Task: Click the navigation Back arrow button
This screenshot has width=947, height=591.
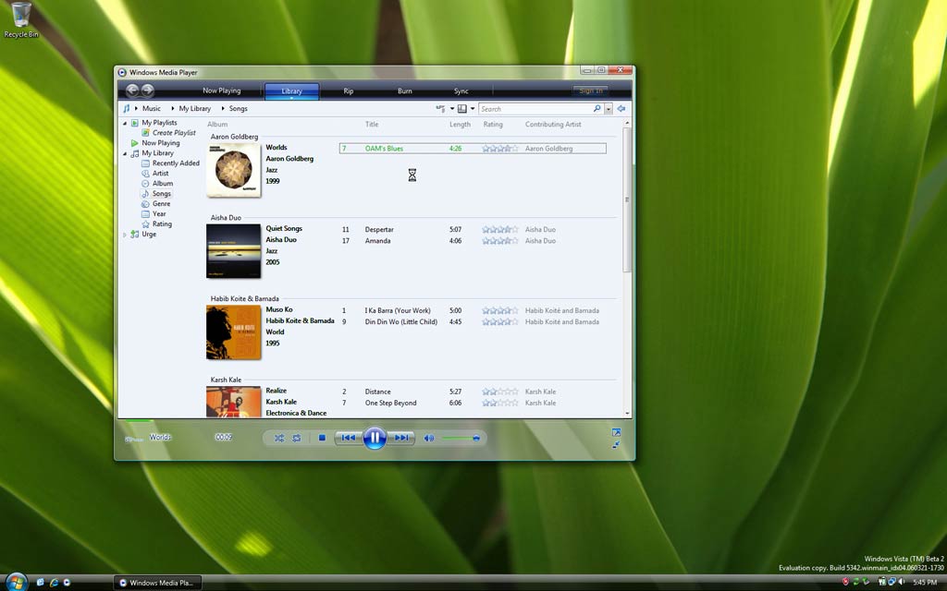Action: [x=132, y=90]
